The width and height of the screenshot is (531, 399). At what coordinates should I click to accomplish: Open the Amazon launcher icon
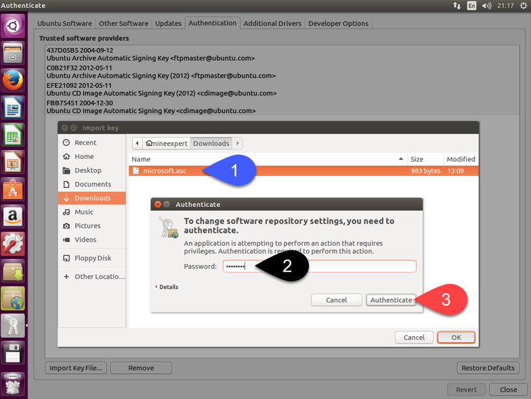pos(13,216)
